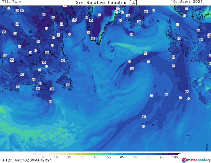
Task: Click the legend value 35
Action: tap(82, 157)
